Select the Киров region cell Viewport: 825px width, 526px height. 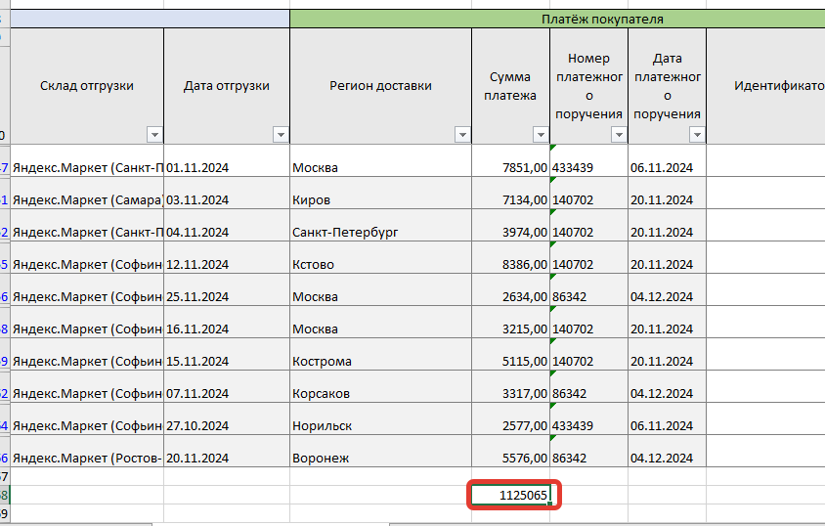pyautogui.click(x=381, y=193)
